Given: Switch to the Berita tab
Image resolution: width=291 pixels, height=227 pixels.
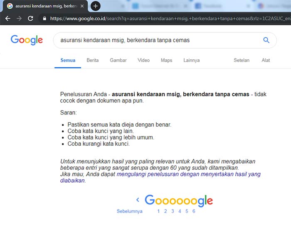Looking at the screenshot, I should (92, 60).
